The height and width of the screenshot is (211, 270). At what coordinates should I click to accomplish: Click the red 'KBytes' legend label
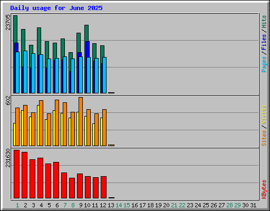tap(264, 189)
